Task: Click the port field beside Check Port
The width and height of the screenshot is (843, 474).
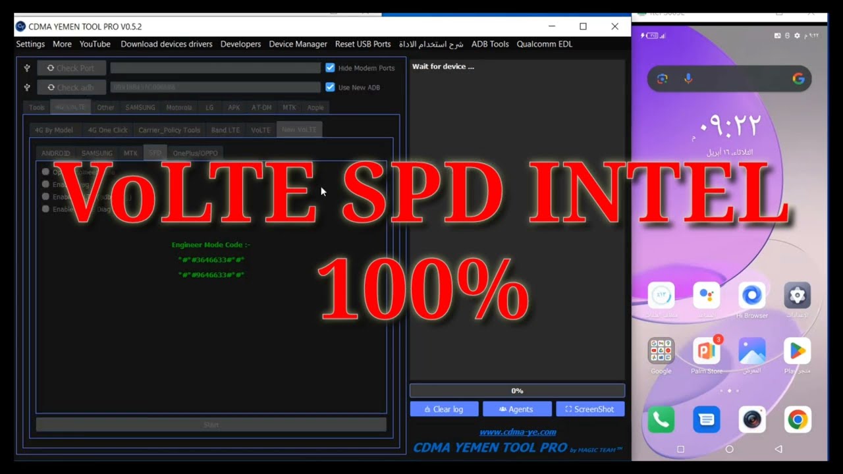Action: pyautogui.click(x=215, y=68)
